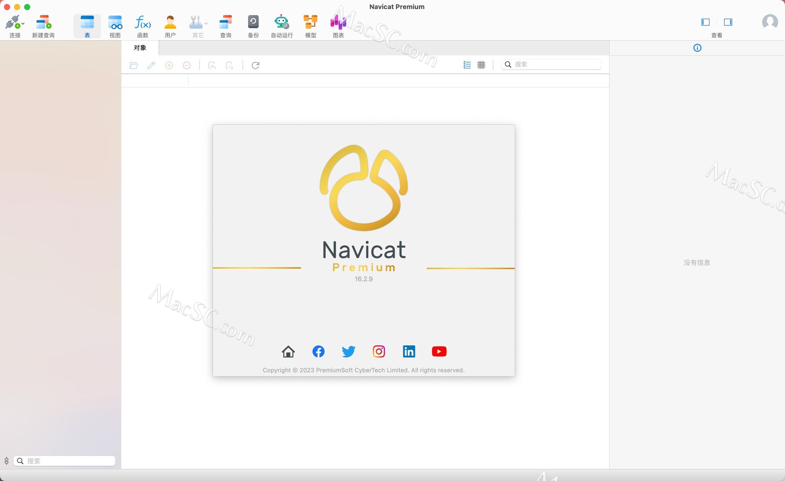
Task: Focus the objects search field
Action: point(551,65)
